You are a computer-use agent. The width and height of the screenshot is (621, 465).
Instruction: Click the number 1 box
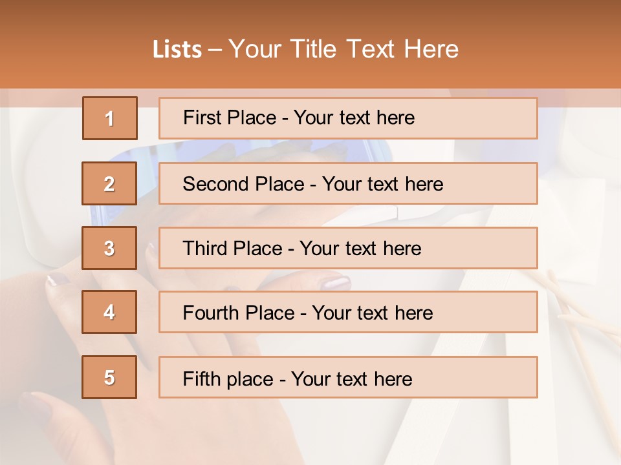pos(110,118)
